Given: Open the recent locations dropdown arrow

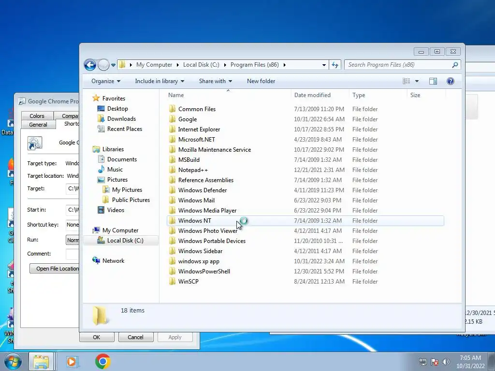Looking at the screenshot, I should [x=113, y=65].
